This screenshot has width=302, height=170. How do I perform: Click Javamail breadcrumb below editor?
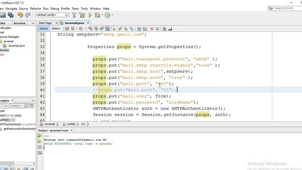[x=50, y=124]
